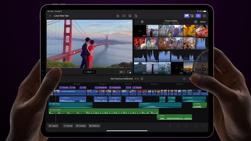Switch media browser to grid view
This screenshot has width=251, height=141.
pyautogui.click(x=196, y=22)
